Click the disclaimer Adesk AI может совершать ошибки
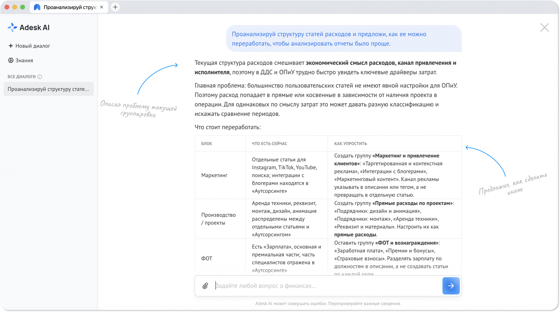 [328, 304]
